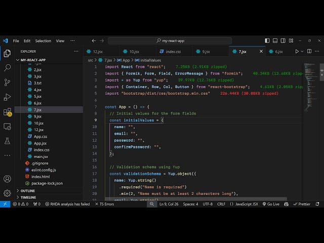Click Go Live in status bar
Screen dimensions: 324x243
(270, 204)
